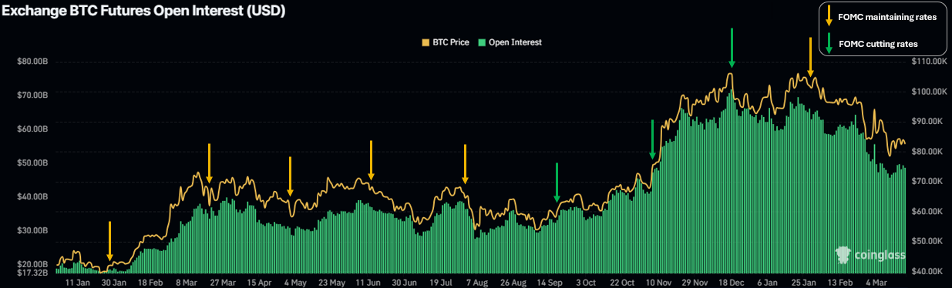Click the $80.00B open interest axis label
Image resolution: width=952 pixels, height=288 pixels.
[32, 61]
